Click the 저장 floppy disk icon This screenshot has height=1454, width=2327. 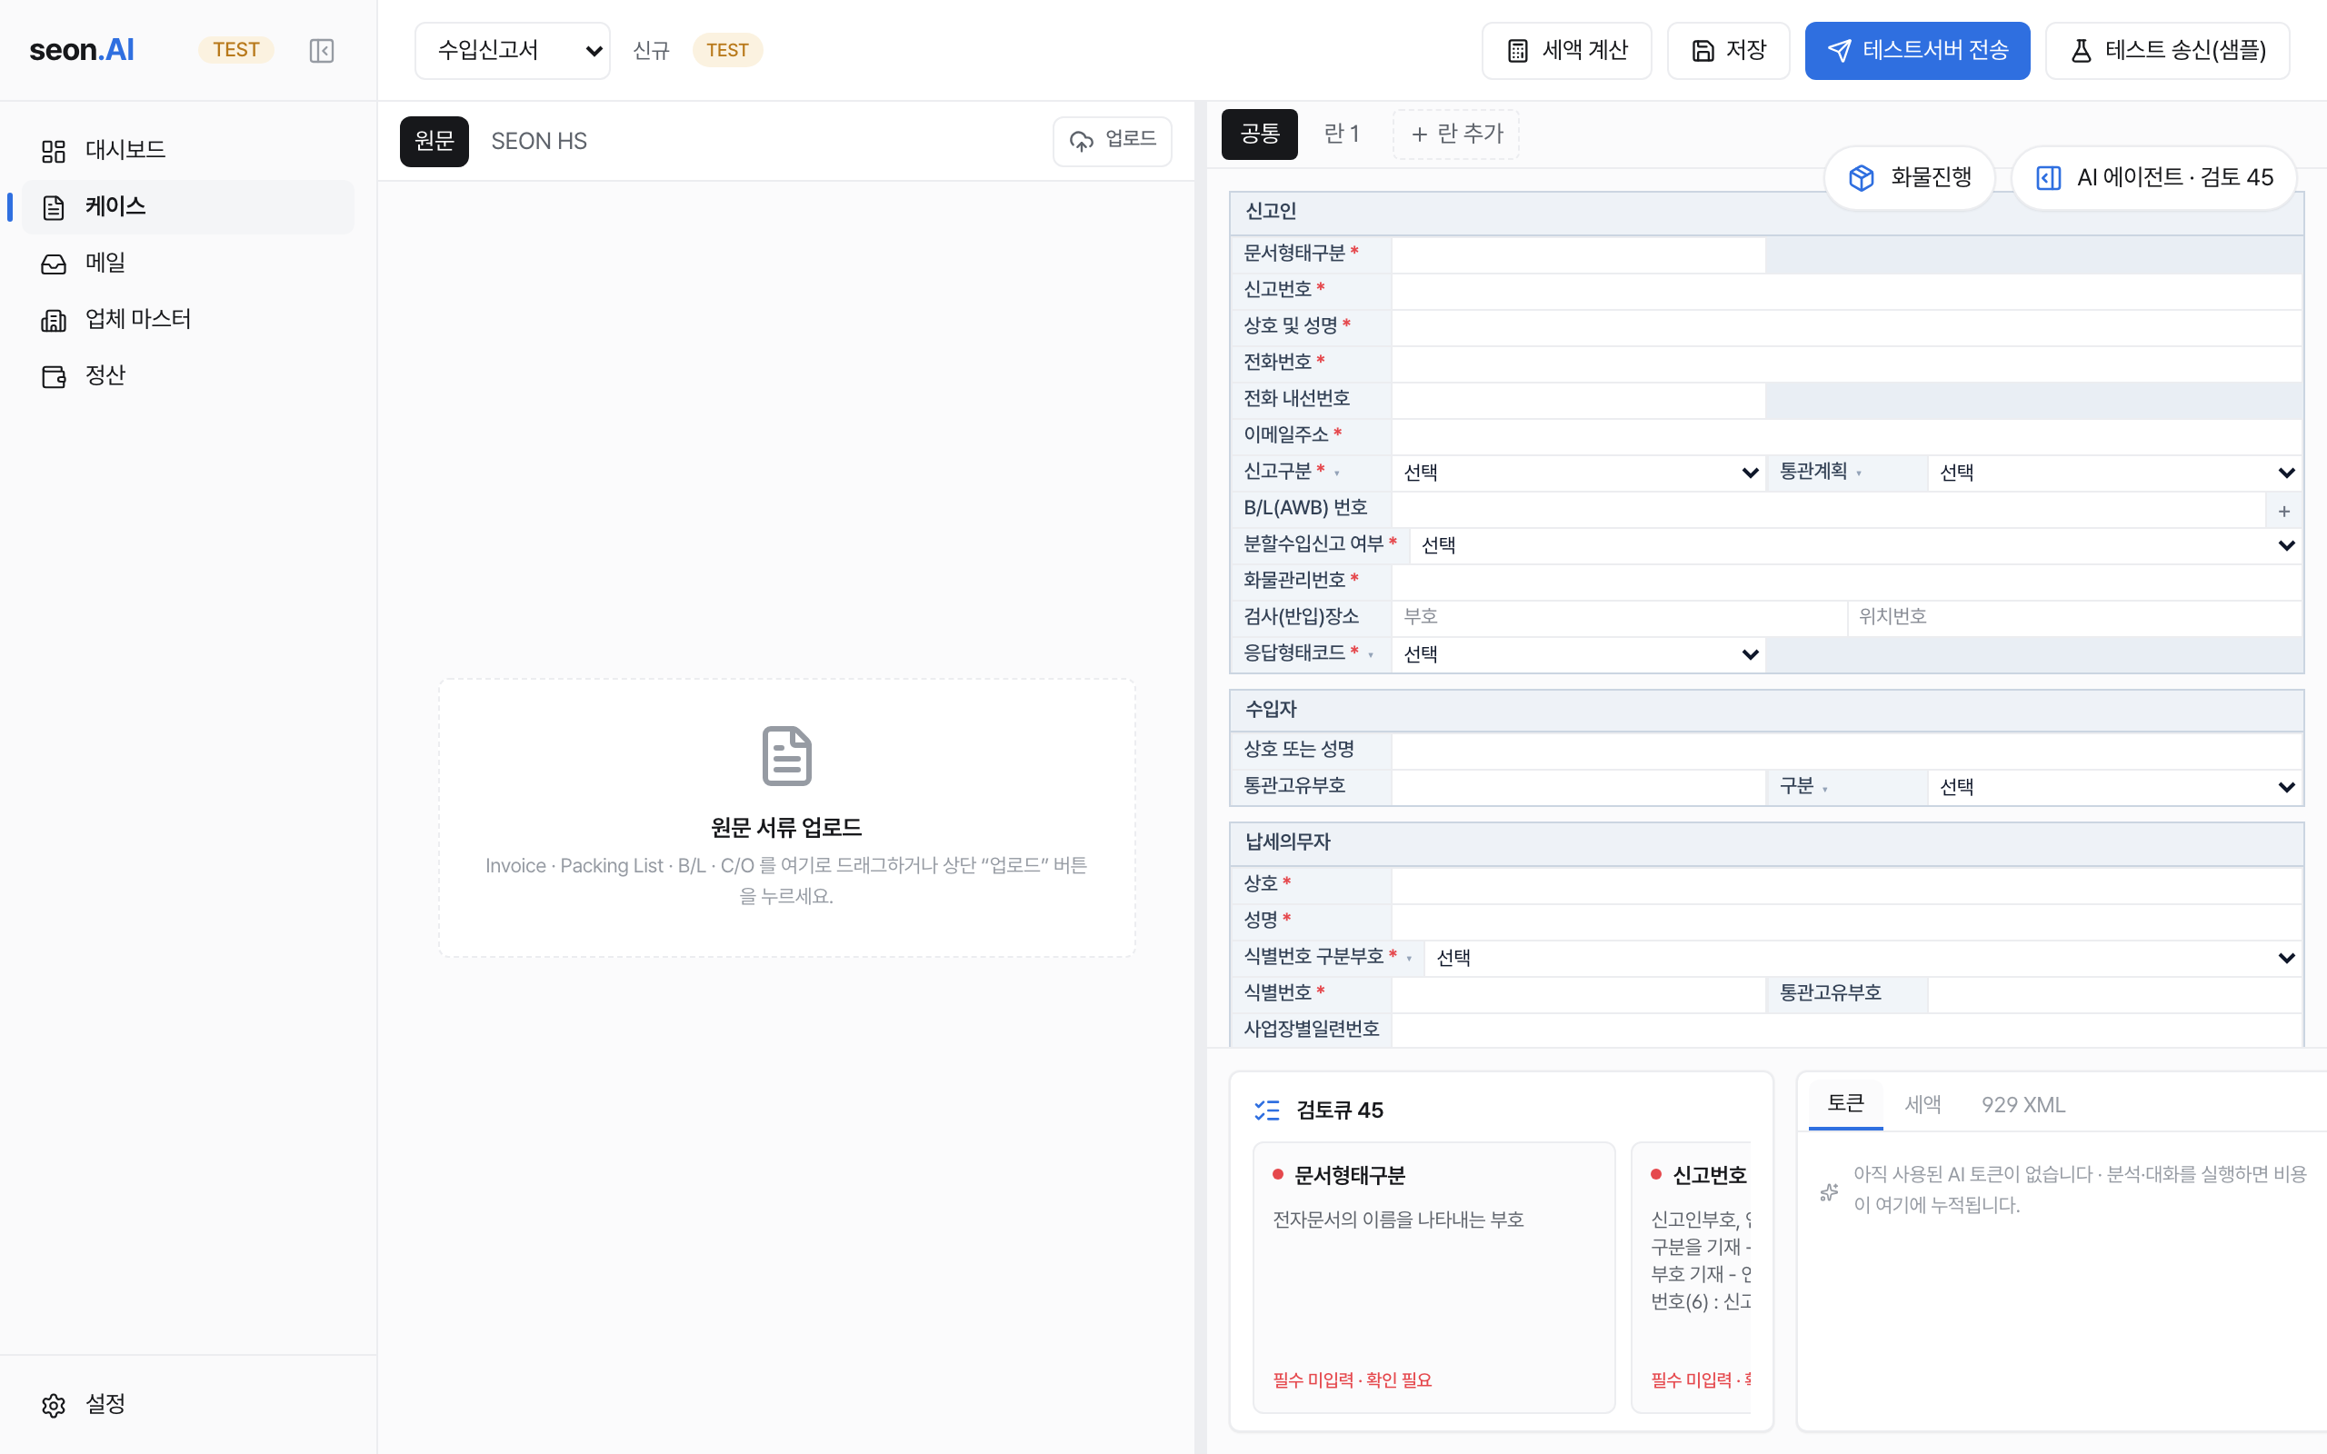coord(1703,50)
